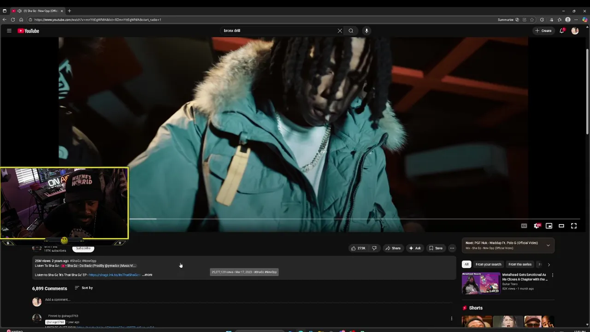Go back in the browser
The width and height of the screenshot is (590, 332).
coord(4,20)
